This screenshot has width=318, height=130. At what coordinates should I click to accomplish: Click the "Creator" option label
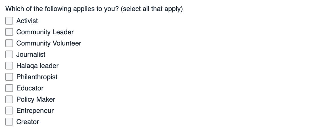click(28, 122)
